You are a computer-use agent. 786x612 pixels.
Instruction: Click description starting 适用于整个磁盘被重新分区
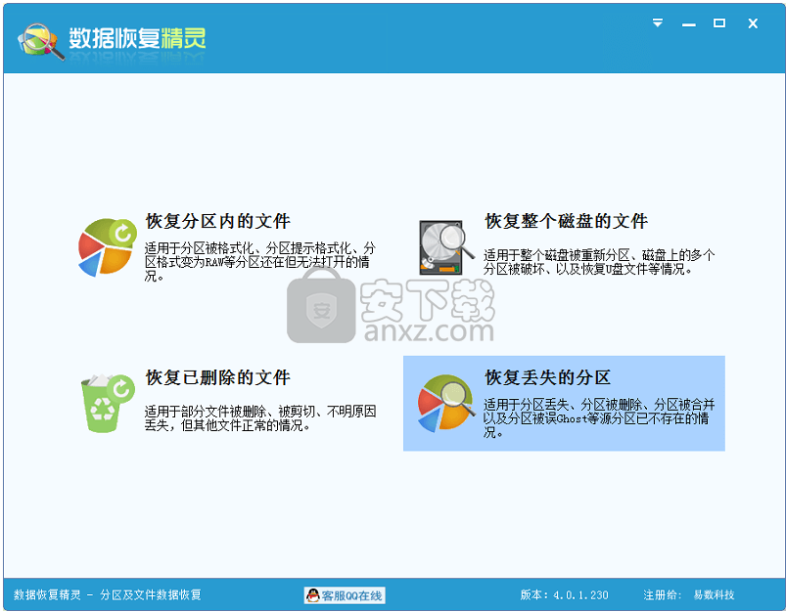point(599,262)
